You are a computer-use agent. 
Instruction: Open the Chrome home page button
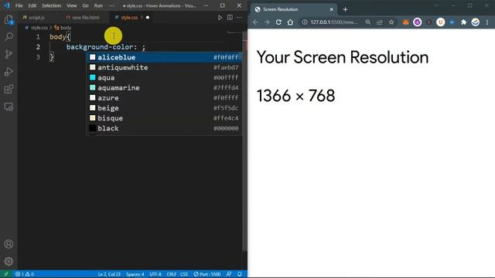point(290,22)
